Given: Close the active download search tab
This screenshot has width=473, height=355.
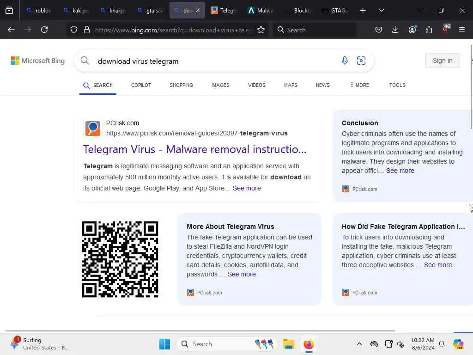Looking at the screenshot, I should tap(198, 10).
